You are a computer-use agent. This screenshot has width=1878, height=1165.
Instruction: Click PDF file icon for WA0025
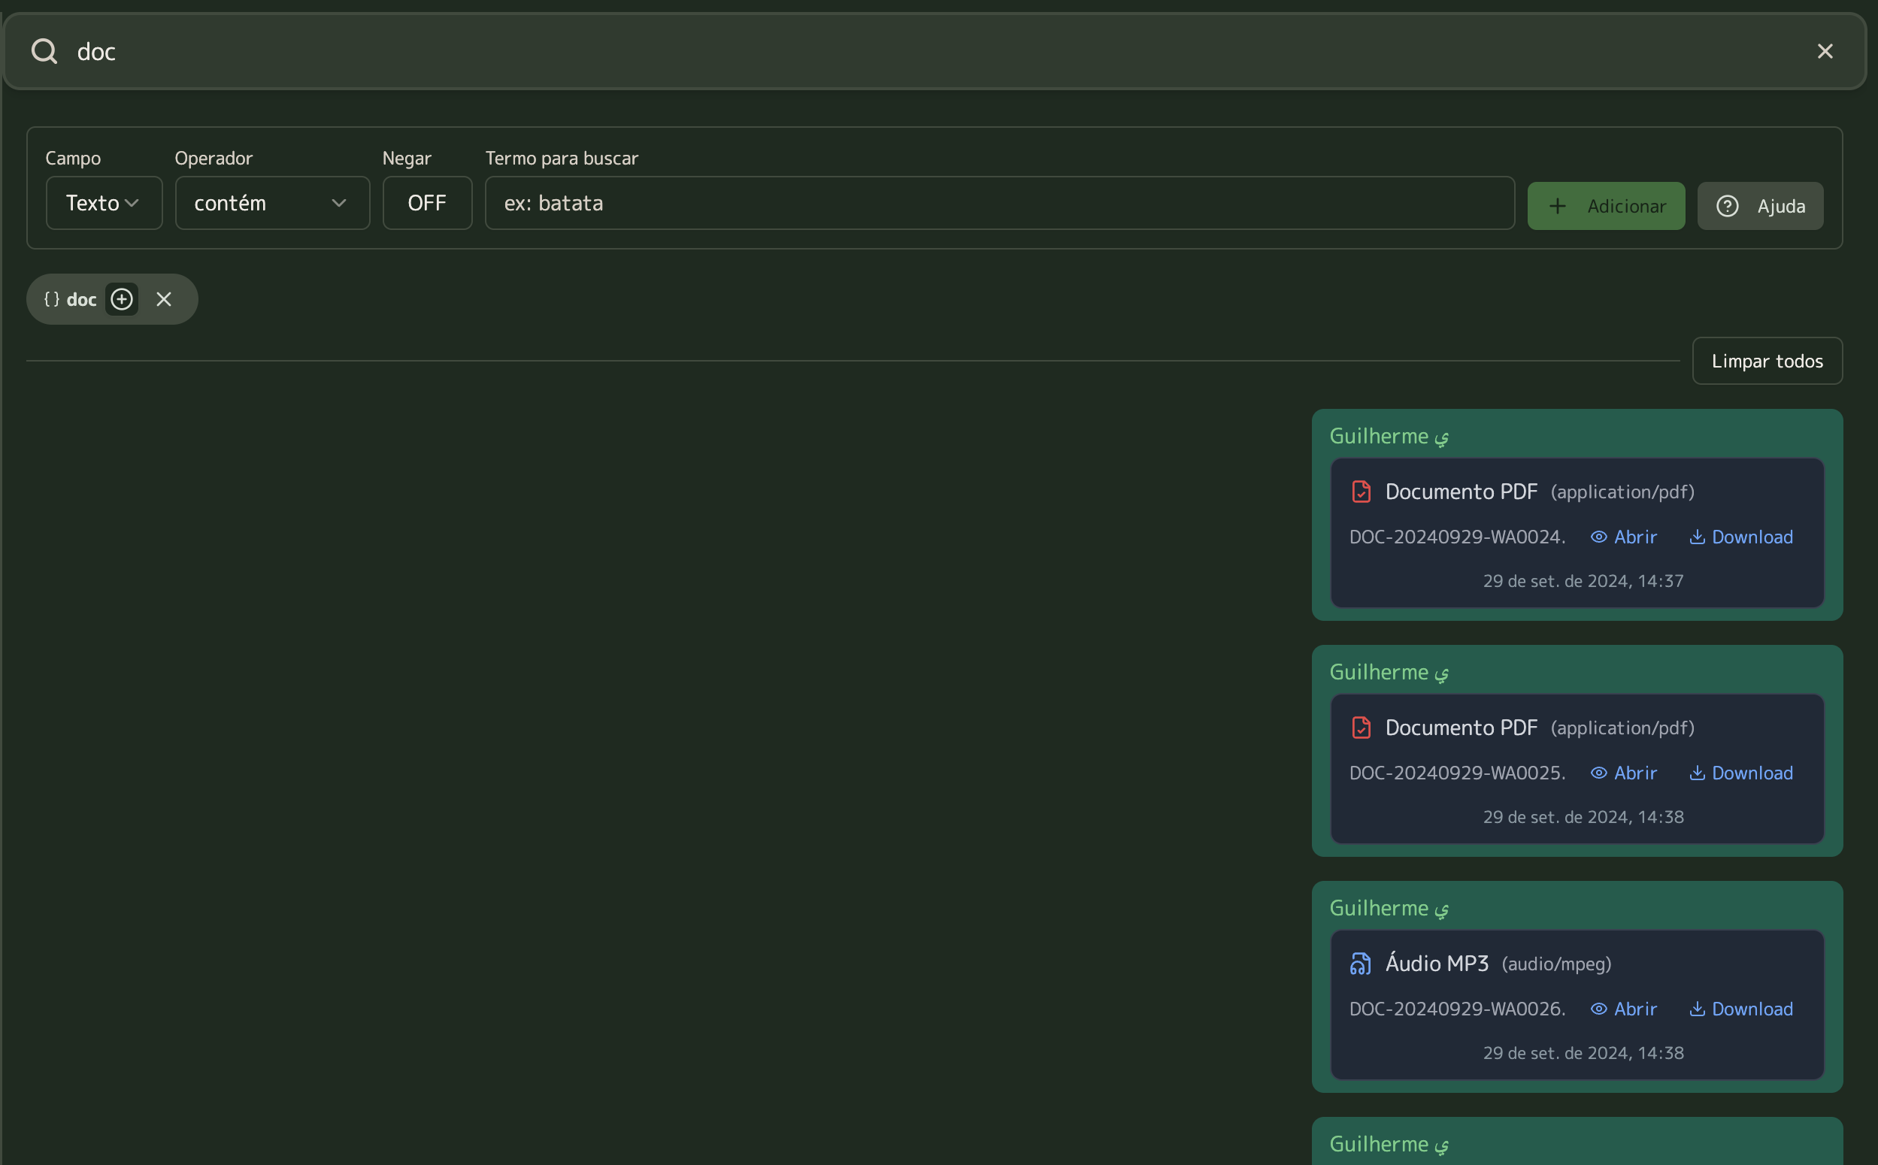1361,728
